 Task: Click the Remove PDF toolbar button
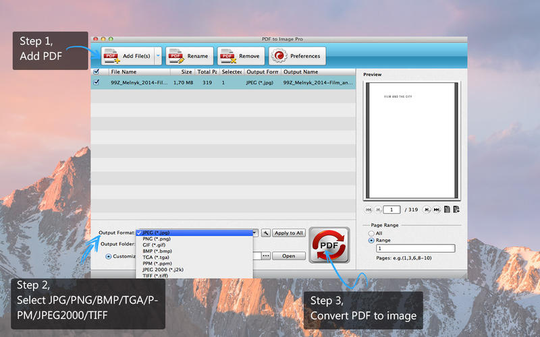tap(241, 56)
